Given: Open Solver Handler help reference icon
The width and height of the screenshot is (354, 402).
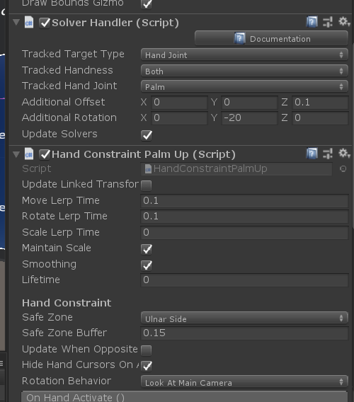Looking at the screenshot, I should [x=312, y=22].
